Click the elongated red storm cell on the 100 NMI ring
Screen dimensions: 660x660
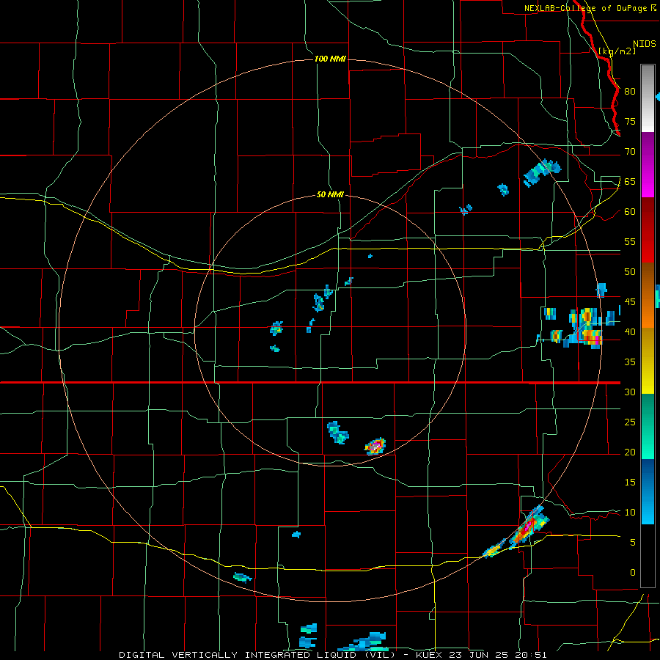527,529
